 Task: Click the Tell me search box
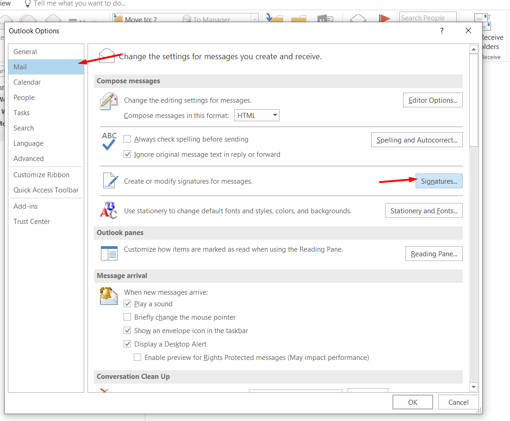click(x=79, y=4)
